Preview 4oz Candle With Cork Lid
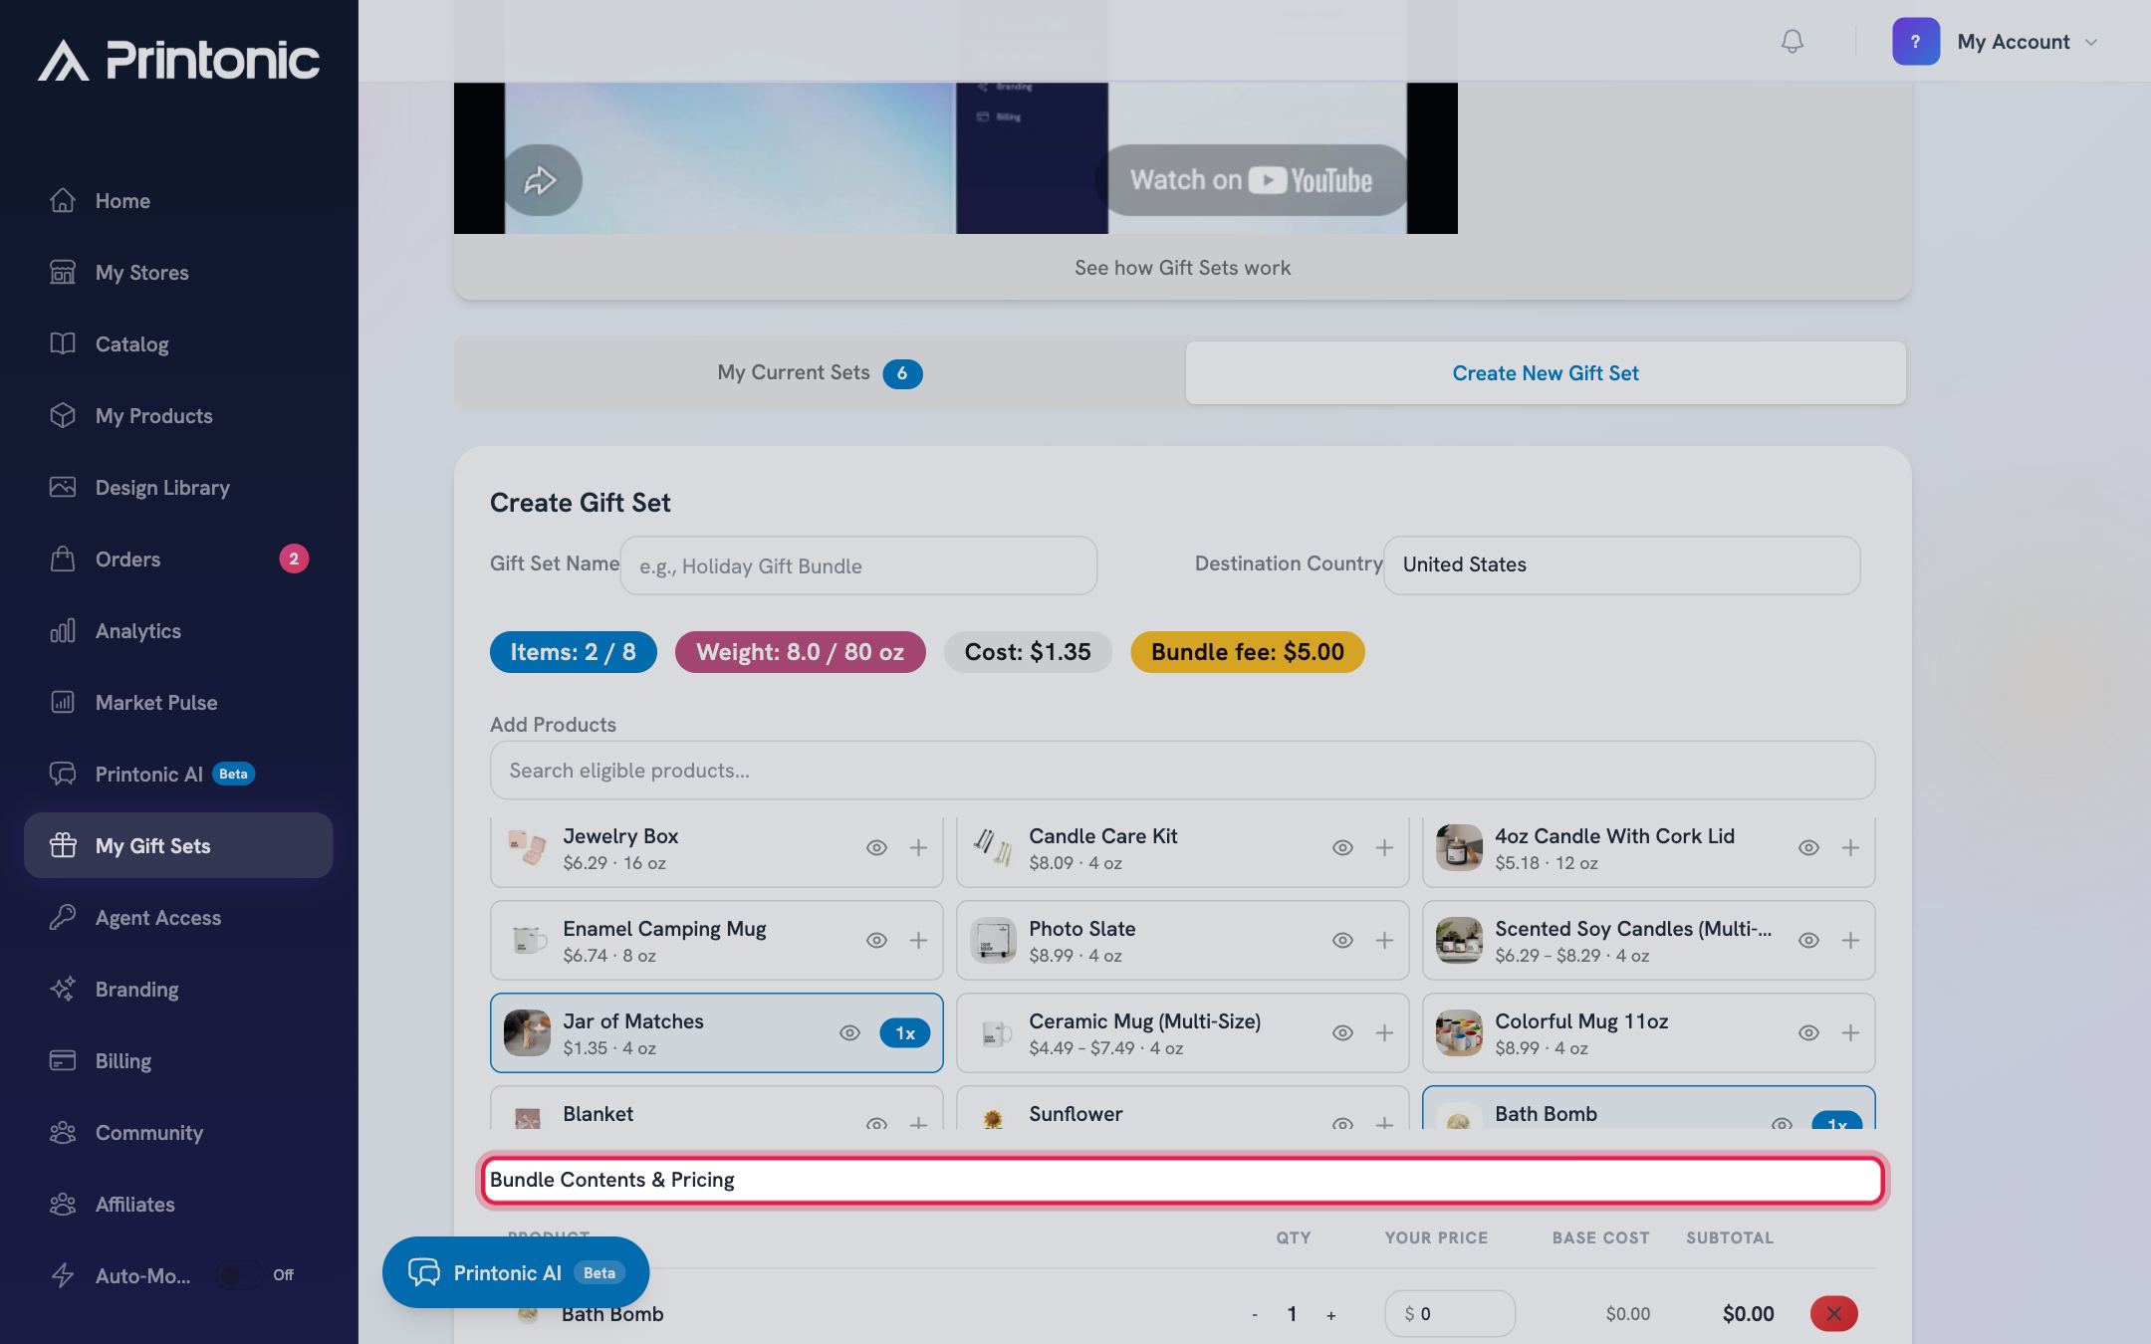 1808,848
